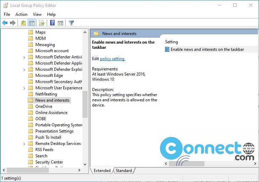Expand Remote Desktop Services node

point(24,144)
